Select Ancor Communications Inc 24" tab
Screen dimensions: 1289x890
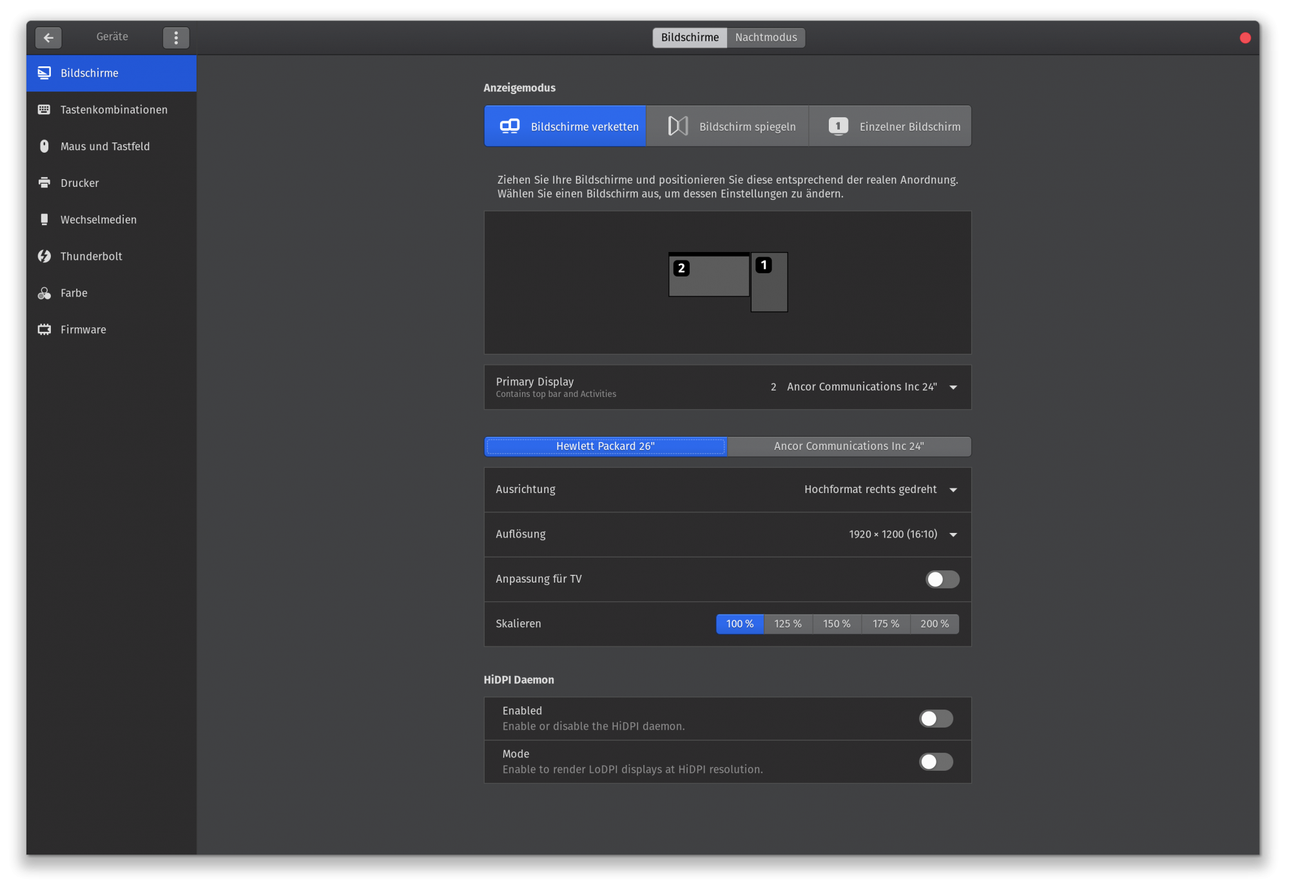click(849, 447)
